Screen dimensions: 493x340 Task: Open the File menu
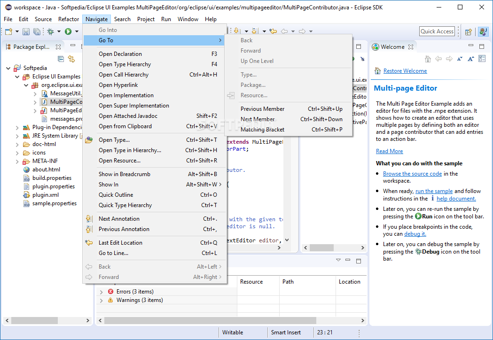point(8,19)
